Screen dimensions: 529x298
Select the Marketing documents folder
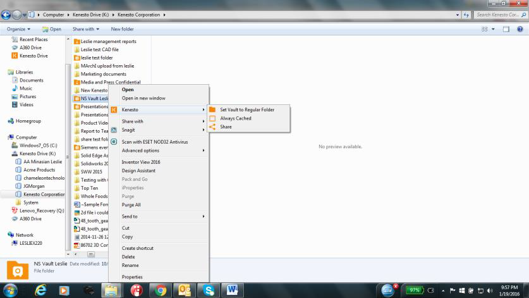pyautogui.click(x=100, y=74)
